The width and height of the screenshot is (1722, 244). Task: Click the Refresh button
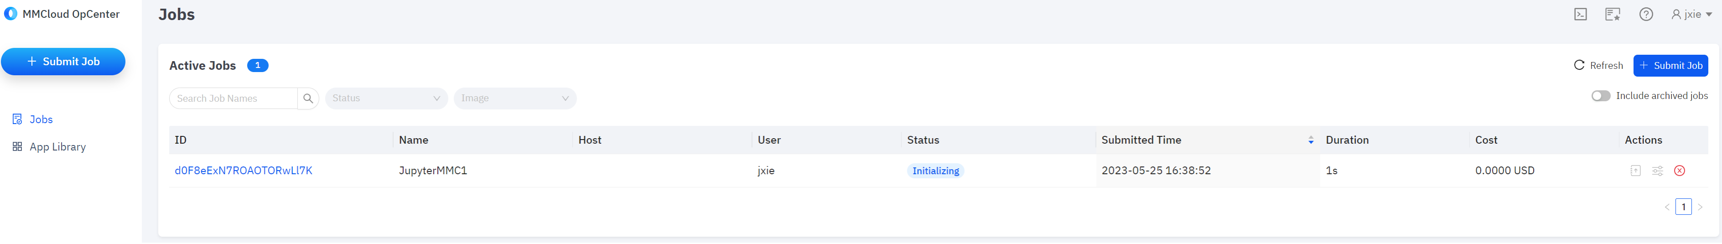pyautogui.click(x=1598, y=65)
